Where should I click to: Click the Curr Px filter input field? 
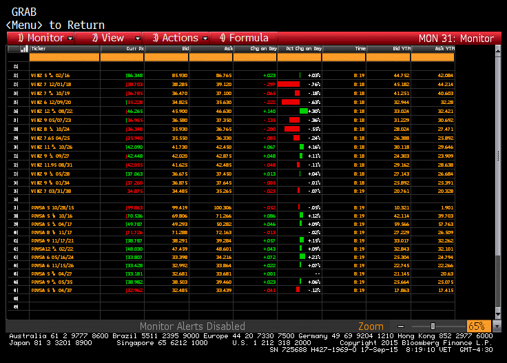pos(122,57)
